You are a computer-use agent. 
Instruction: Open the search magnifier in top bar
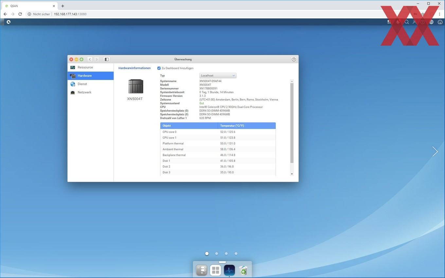point(407,22)
